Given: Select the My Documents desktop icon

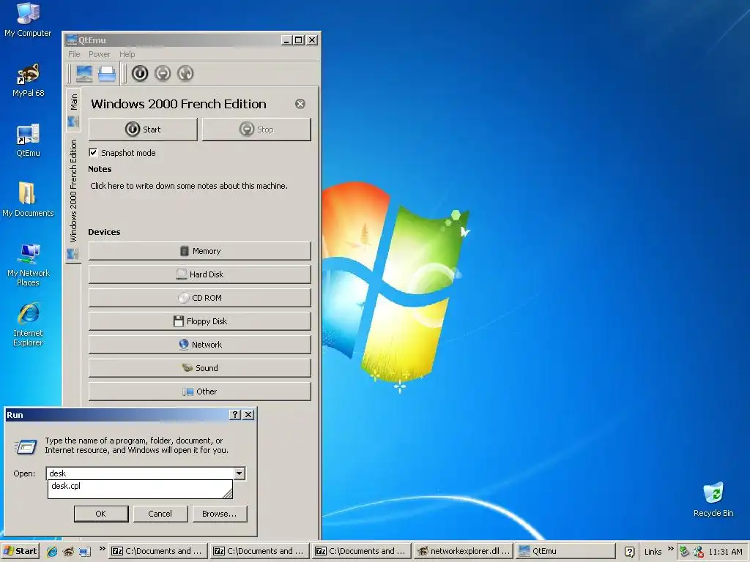Looking at the screenshot, I should click(29, 200).
